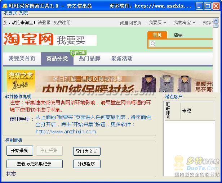Screen dimensions: 222x183
Task: Click the 来源 column header
Action: tap(197, 111)
